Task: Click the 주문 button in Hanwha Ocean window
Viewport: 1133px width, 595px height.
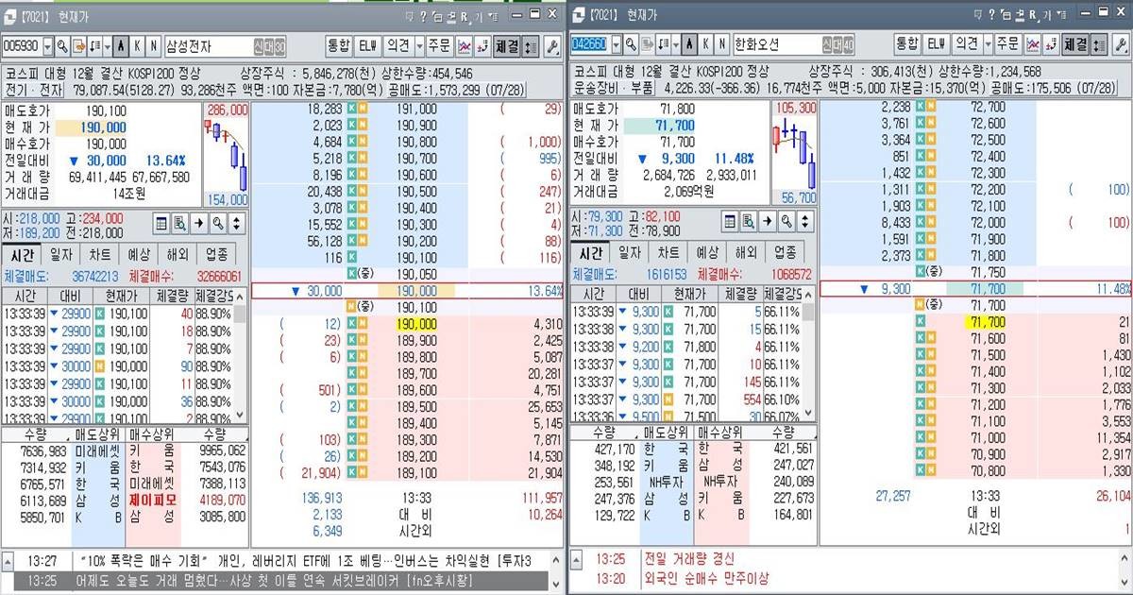Action: (x=1007, y=45)
